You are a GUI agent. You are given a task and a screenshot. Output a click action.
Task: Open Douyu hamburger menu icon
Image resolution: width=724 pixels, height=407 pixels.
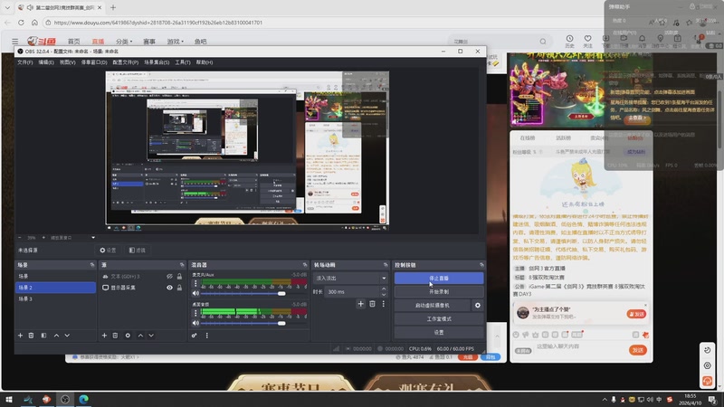click(15, 42)
